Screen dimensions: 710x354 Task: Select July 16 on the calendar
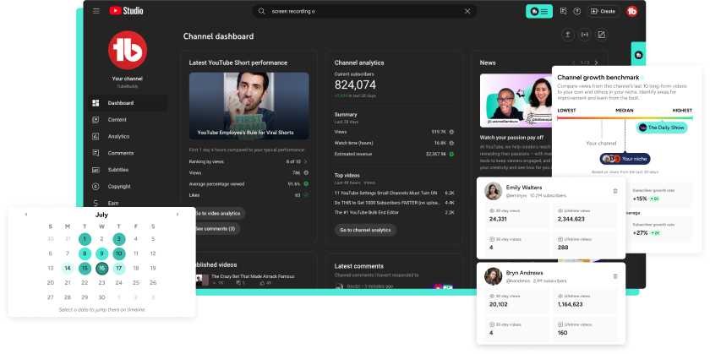click(x=101, y=268)
